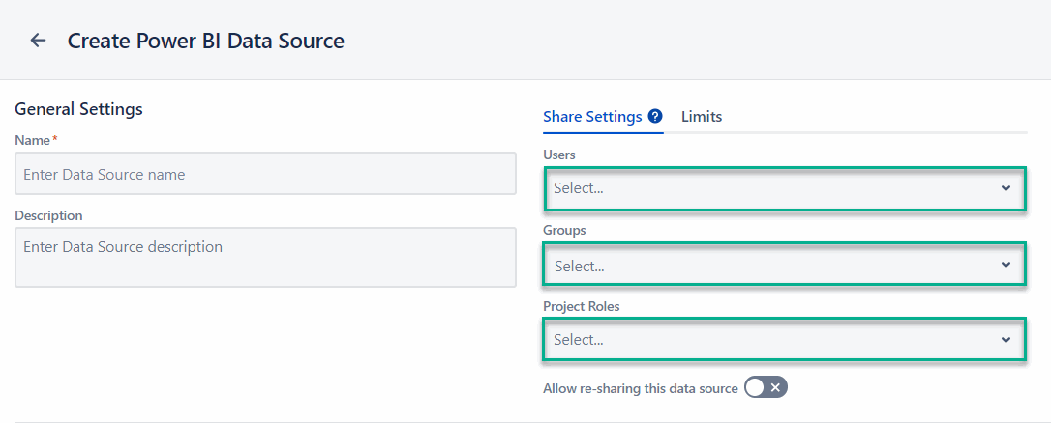Open the Project Roles select field
This screenshot has width=1051, height=423.
tap(765, 340)
